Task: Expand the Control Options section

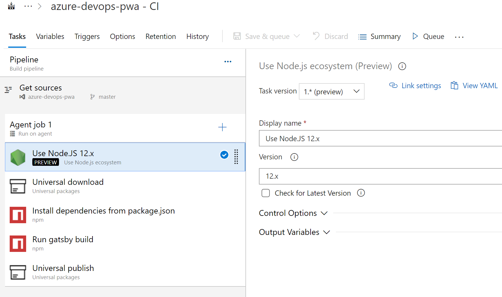Action: tap(324, 213)
